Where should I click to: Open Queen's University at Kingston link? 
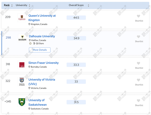tap(42, 18)
